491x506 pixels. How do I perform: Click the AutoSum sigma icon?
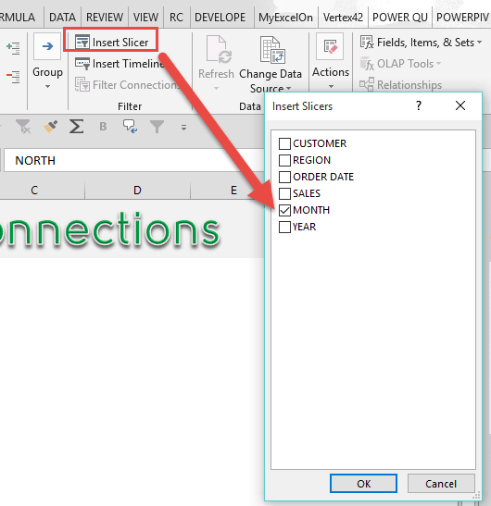coord(76,127)
